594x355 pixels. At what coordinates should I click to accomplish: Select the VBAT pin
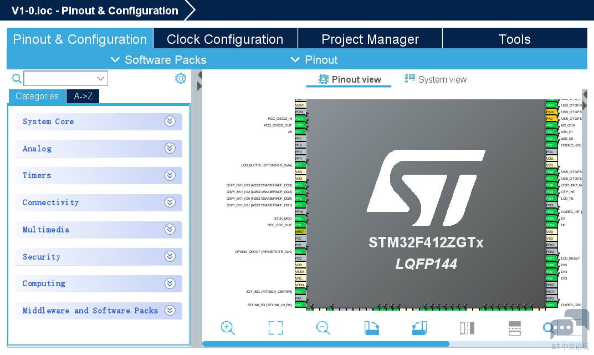point(300,105)
